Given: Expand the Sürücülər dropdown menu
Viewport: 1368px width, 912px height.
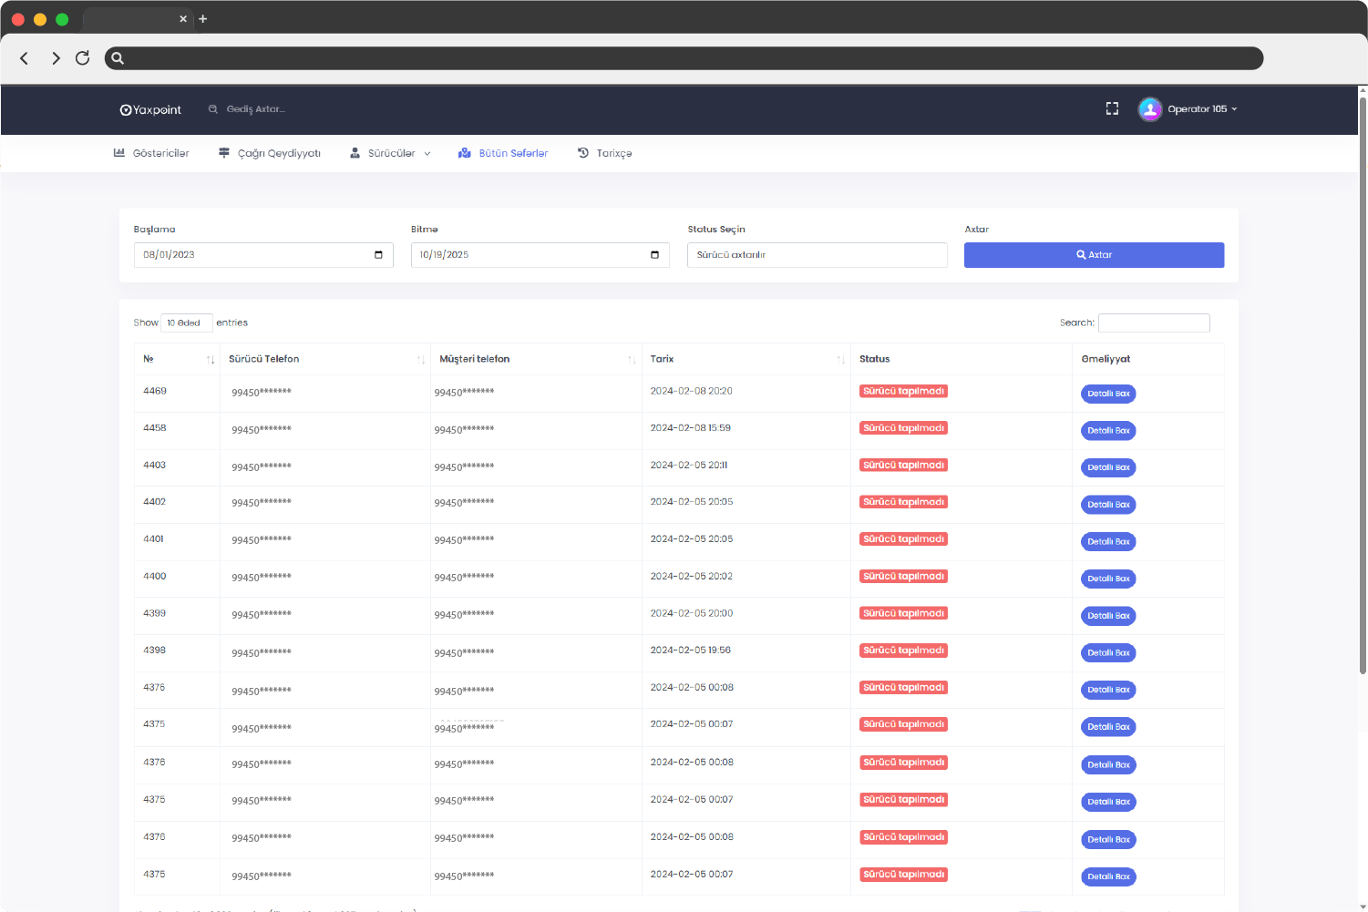Looking at the screenshot, I should [427, 153].
